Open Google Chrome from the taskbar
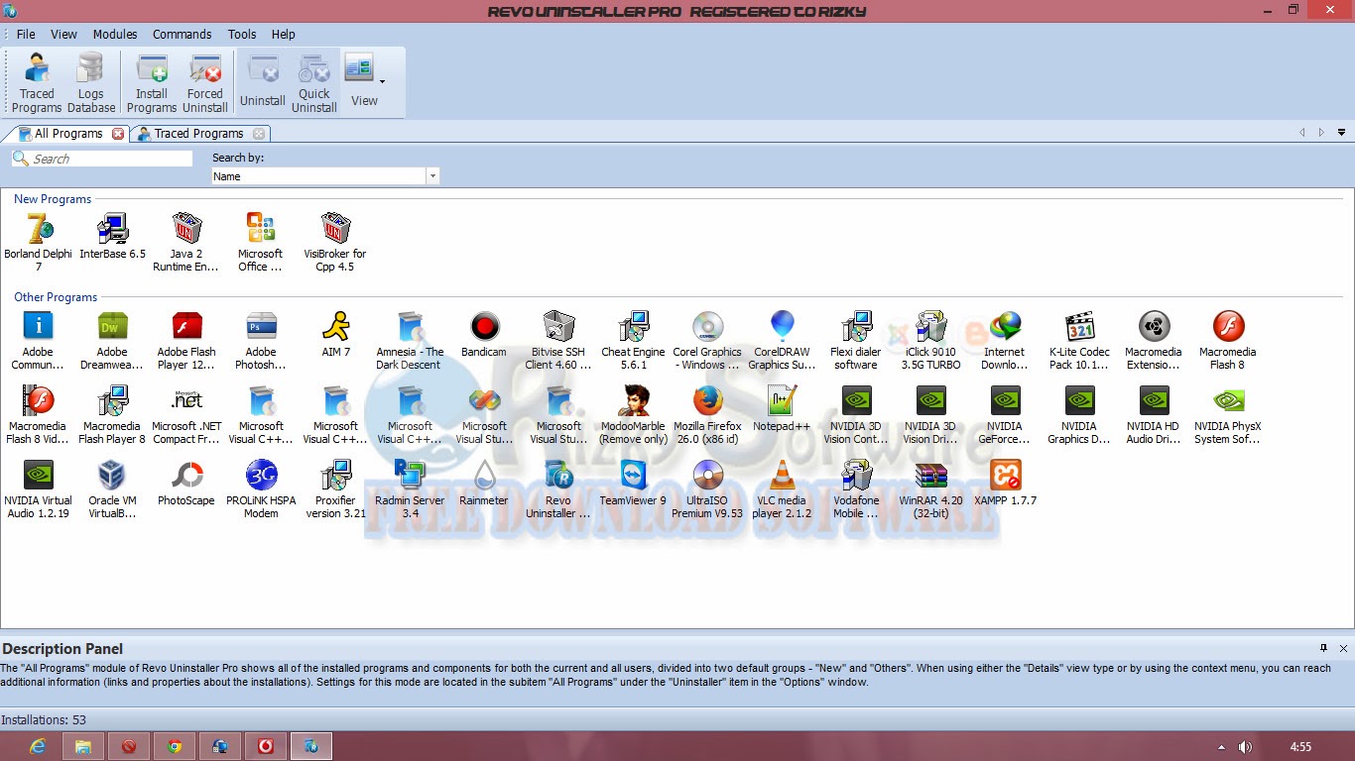 [174, 746]
